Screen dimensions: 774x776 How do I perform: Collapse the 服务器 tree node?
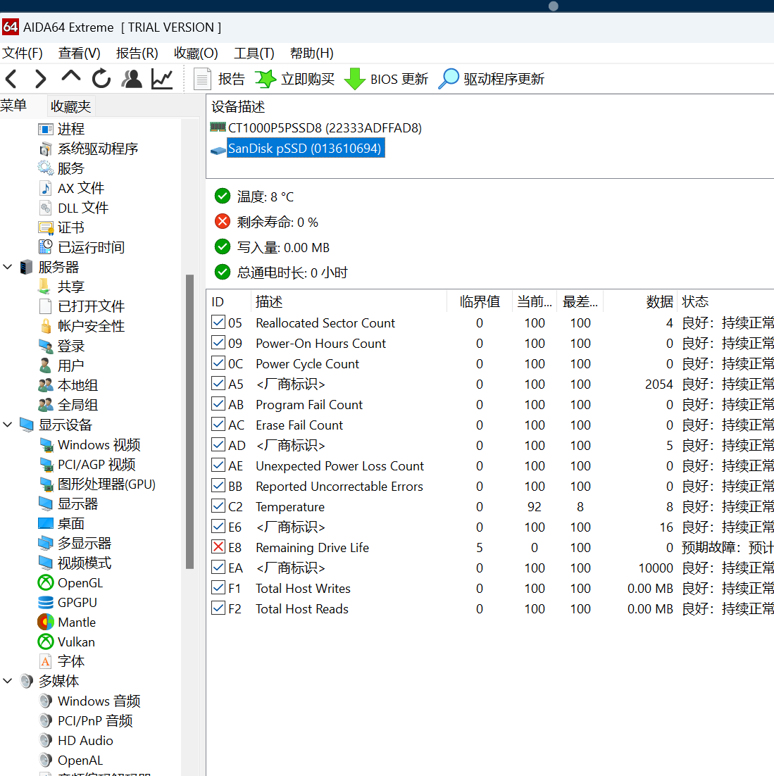(x=8, y=267)
